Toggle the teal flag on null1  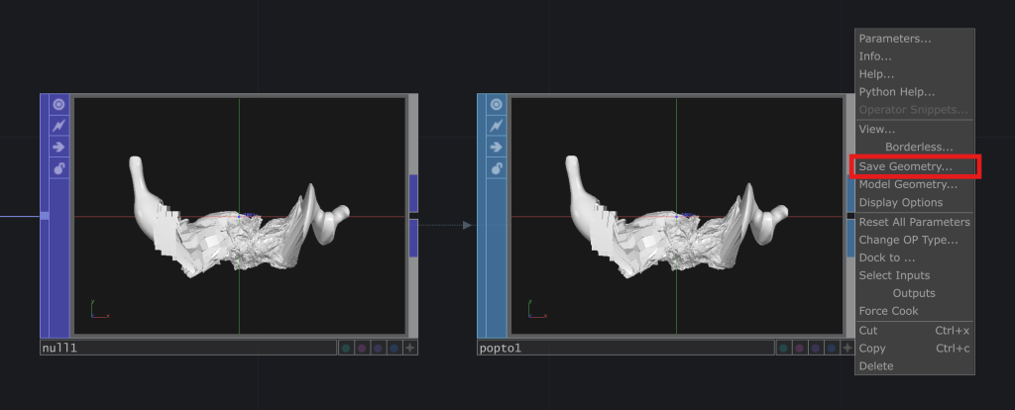click(346, 348)
